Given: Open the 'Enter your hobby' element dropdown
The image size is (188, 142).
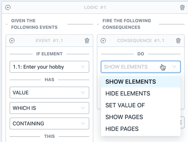Looking at the screenshot, I should click(49, 67).
